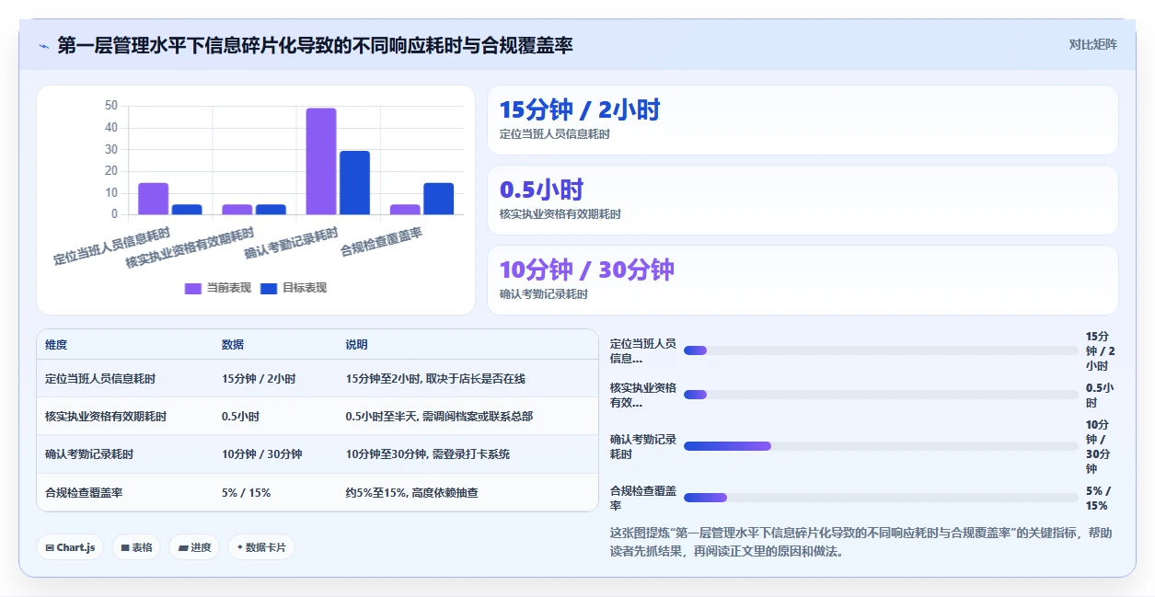The width and height of the screenshot is (1155, 597).
Task: Click table cell 合规检查覆盖率
Action: point(84,493)
